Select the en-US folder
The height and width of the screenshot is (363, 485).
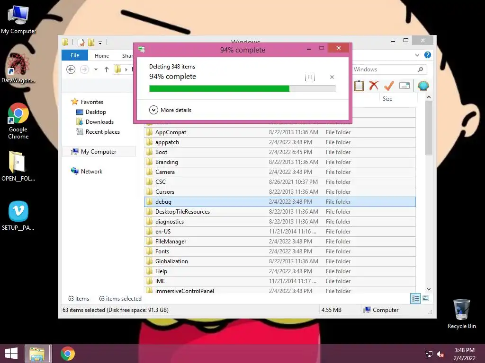279,232
